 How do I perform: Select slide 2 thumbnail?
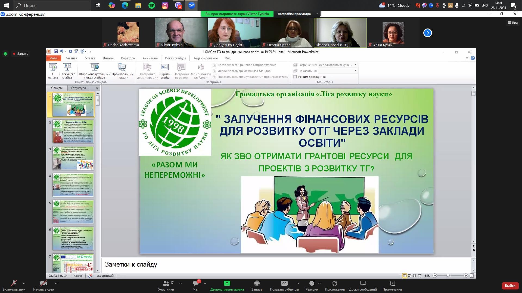(x=73, y=132)
